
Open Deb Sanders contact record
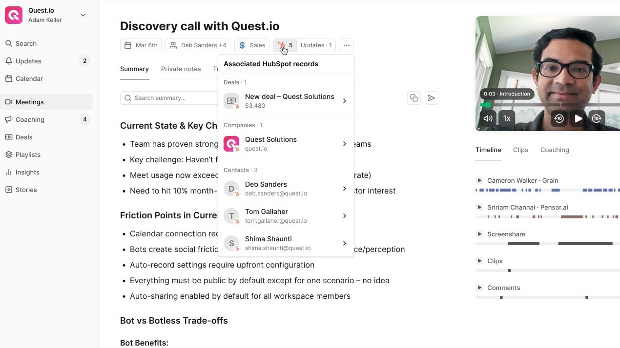(286, 188)
